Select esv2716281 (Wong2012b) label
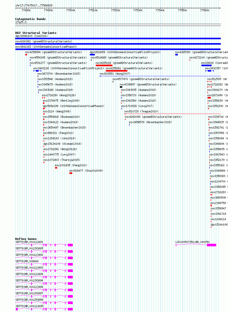This screenshot has height=312, width=228. point(60,149)
